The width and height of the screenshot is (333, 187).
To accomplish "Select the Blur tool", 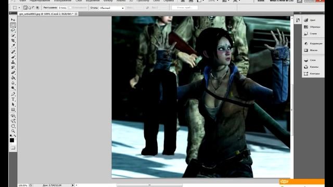I will tap(13, 83).
